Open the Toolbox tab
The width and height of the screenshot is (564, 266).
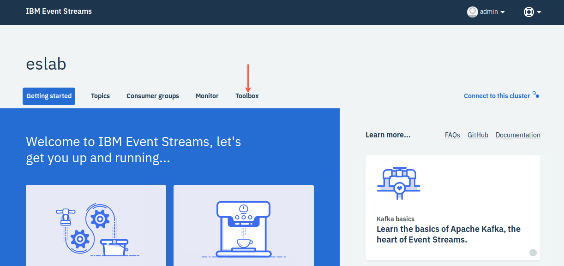pos(247,96)
